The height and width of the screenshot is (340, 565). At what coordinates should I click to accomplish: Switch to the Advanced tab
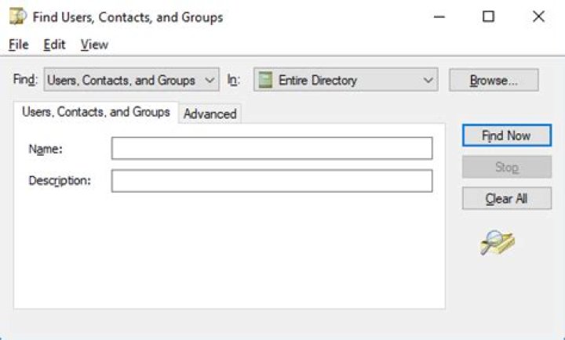coord(210,114)
